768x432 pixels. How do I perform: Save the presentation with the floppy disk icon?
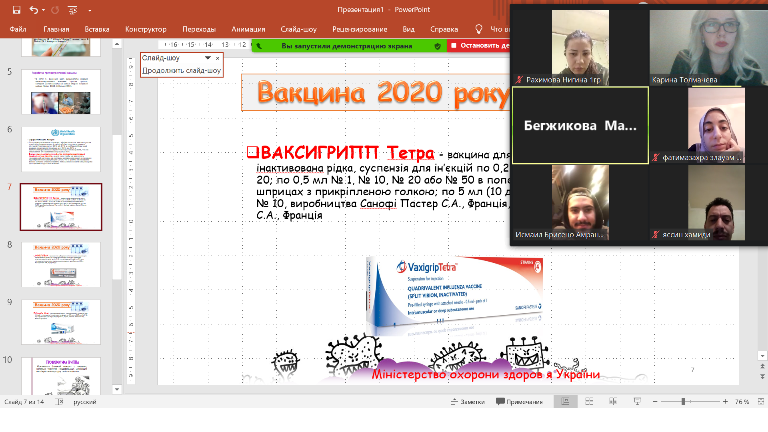(16, 10)
